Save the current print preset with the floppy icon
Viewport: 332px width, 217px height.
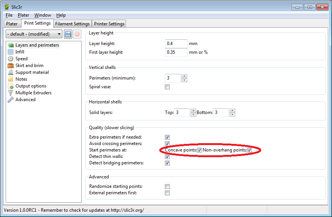(68, 34)
